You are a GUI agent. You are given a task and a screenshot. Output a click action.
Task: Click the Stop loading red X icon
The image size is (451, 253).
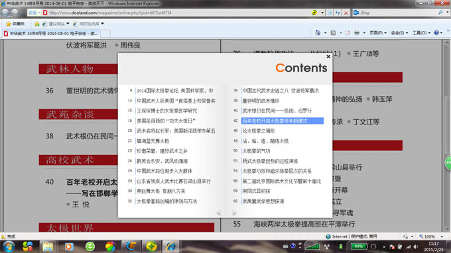coord(346,13)
